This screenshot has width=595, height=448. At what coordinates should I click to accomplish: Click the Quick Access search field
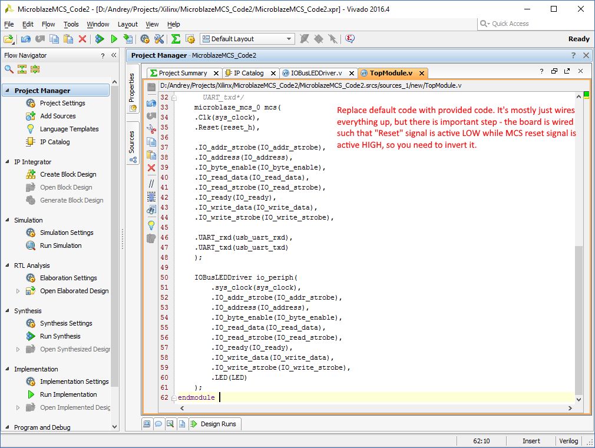[x=530, y=24]
